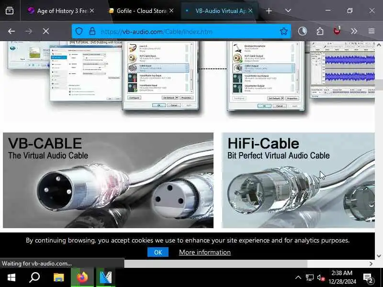Viewport: 383px width, 287px height.
Task: Close the Gofile Cloud Storage tab
Action: pyautogui.click(x=171, y=11)
